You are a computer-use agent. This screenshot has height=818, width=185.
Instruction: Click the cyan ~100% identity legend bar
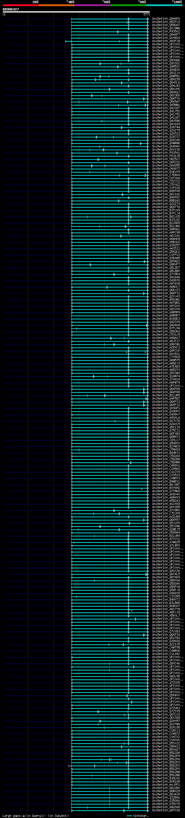(x=164, y=6)
